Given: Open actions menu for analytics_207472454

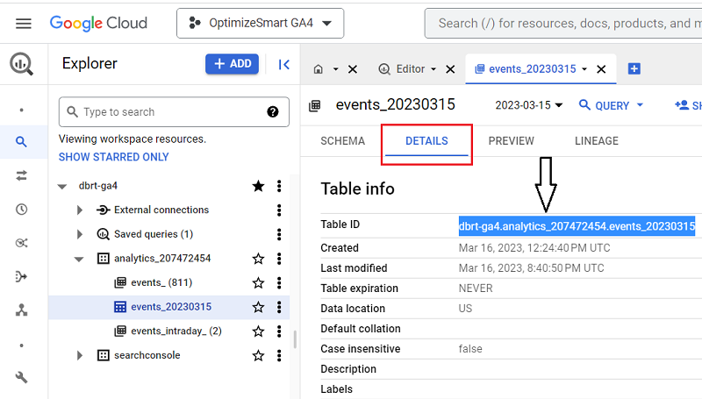Looking at the screenshot, I should tap(279, 259).
